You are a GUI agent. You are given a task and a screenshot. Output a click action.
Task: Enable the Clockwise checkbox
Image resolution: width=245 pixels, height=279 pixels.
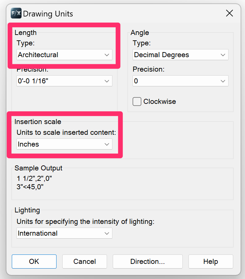click(x=137, y=102)
